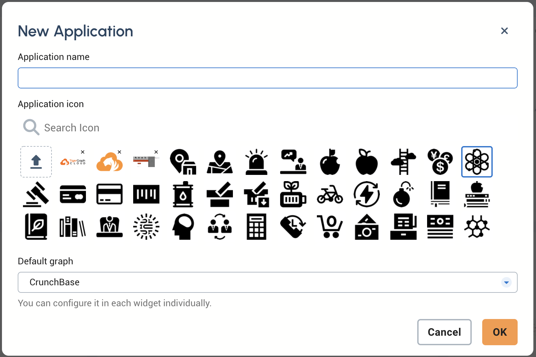Choose the TigerGraph Cloud logo icon
This screenshot has height=357, width=536.
(73, 161)
